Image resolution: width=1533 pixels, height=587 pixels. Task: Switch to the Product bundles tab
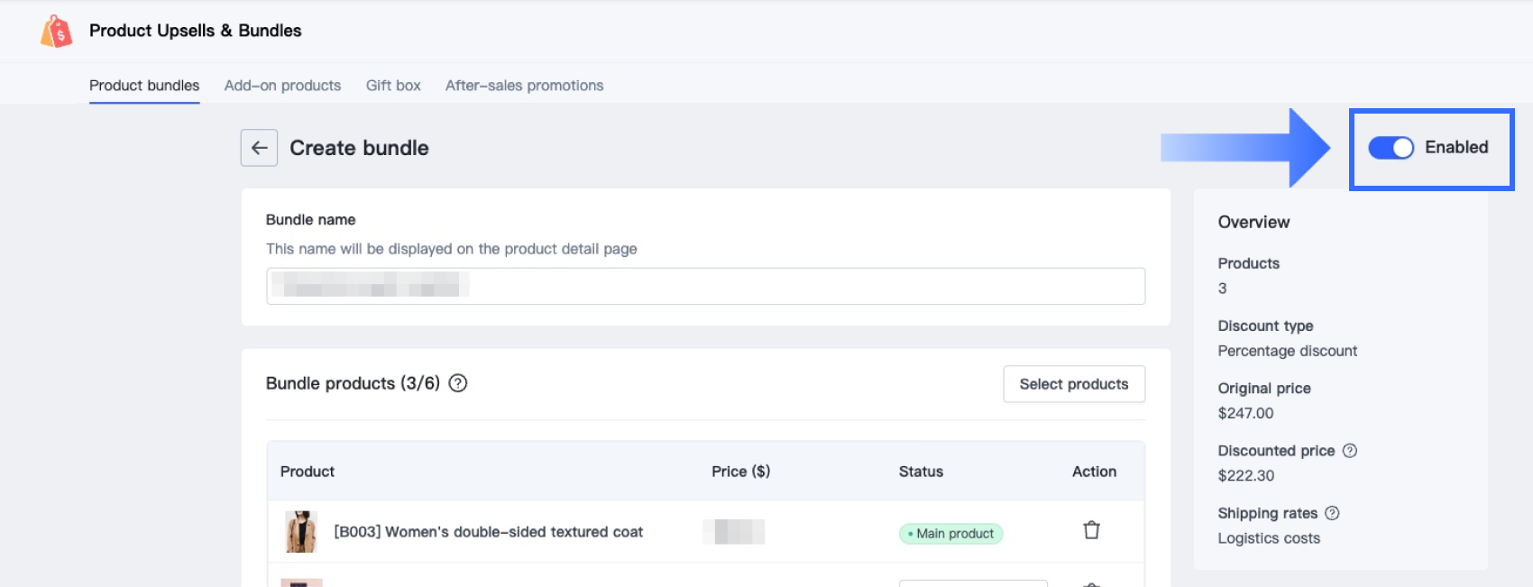tap(144, 86)
